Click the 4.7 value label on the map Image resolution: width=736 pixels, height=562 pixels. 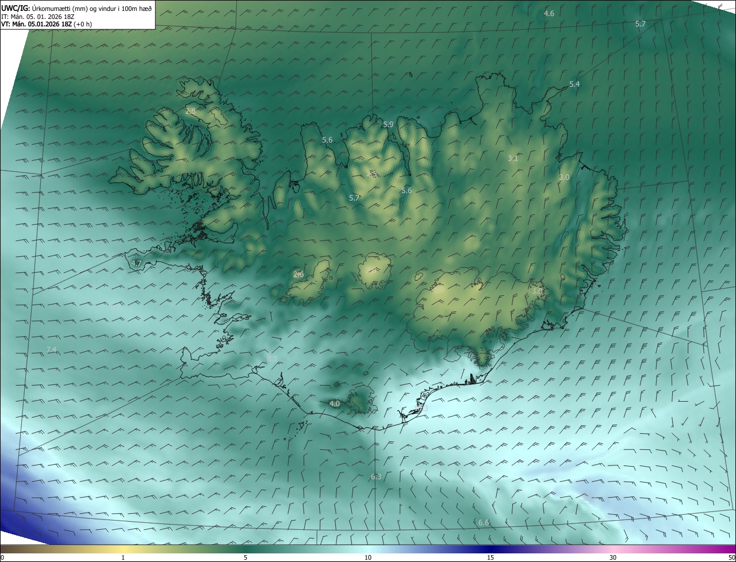(136, 263)
